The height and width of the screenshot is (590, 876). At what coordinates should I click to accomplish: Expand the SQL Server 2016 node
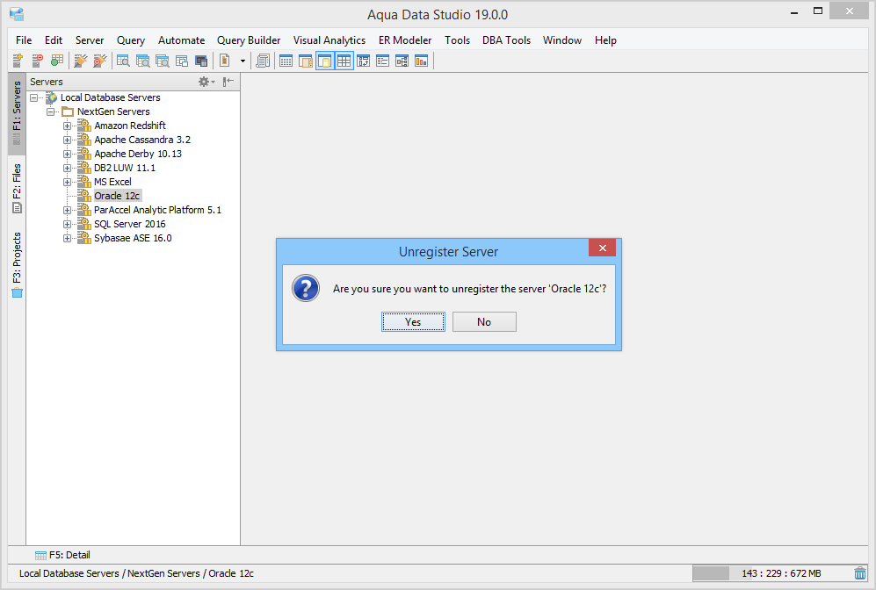[67, 224]
